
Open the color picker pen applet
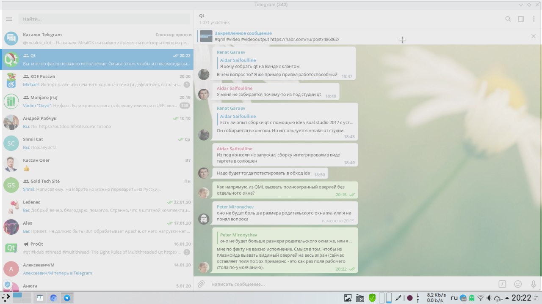tap(398, 298)
